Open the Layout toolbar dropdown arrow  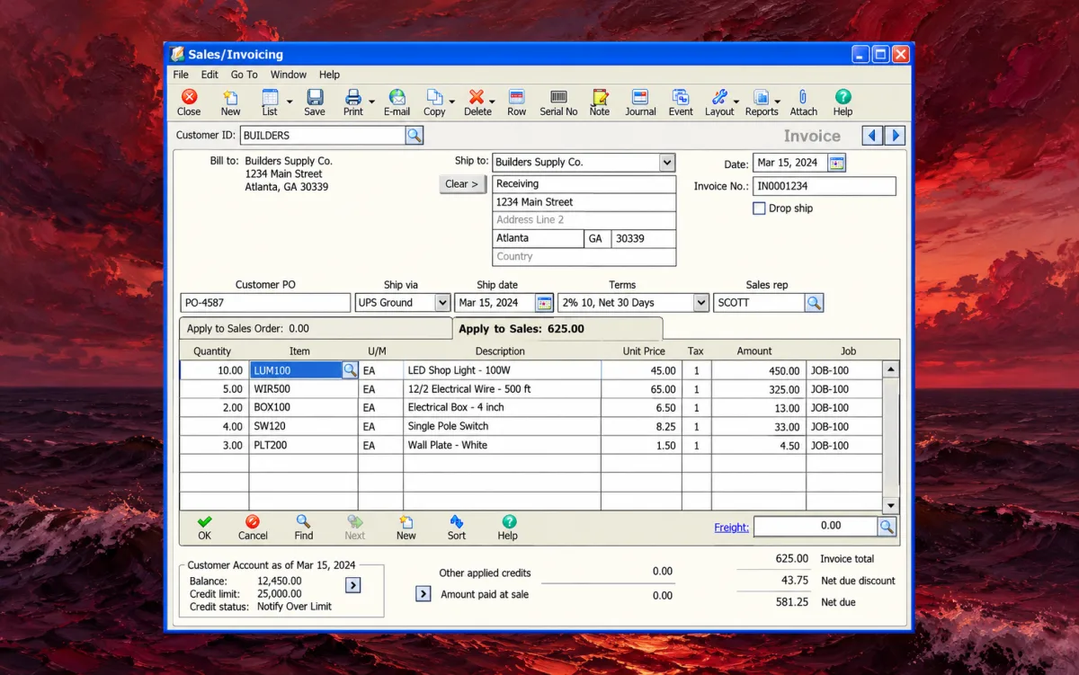point(736,102)
